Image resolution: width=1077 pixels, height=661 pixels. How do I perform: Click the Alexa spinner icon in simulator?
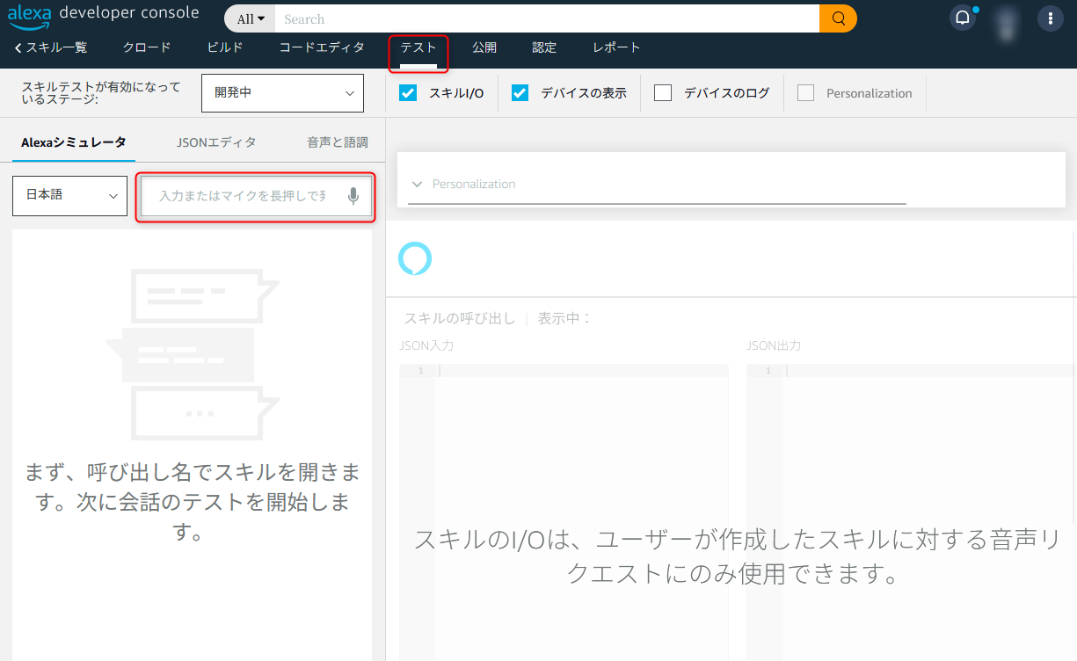(415, 258)
